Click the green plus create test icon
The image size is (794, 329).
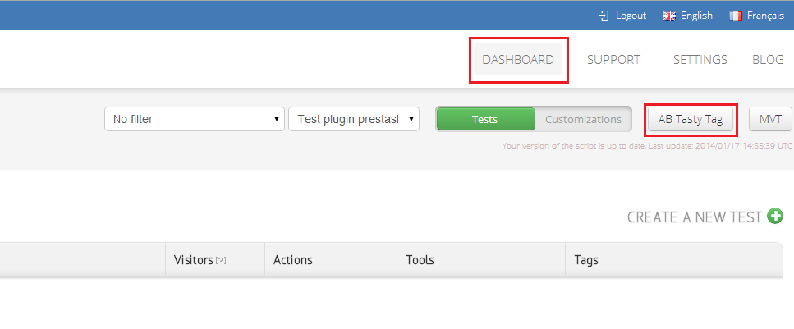tap(775, 216)
